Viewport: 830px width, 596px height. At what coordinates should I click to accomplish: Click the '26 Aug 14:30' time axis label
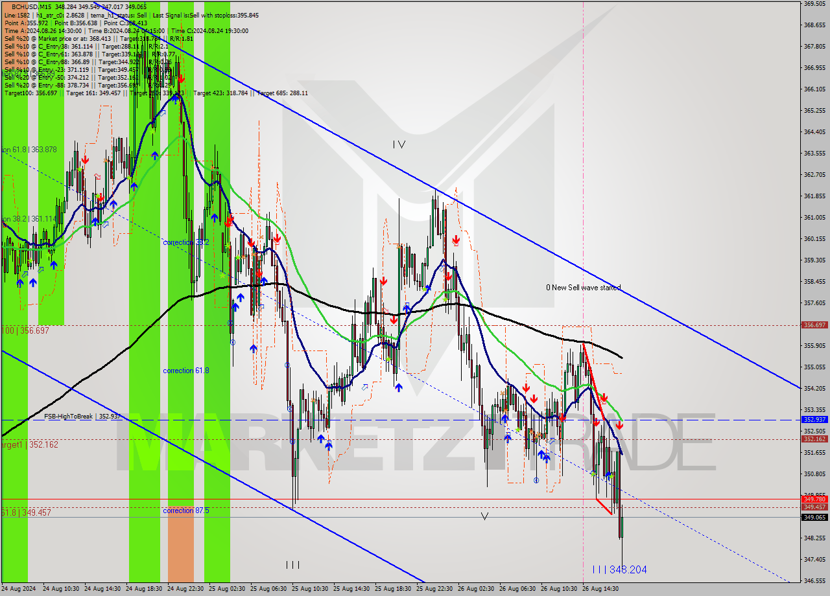[600, 589]
